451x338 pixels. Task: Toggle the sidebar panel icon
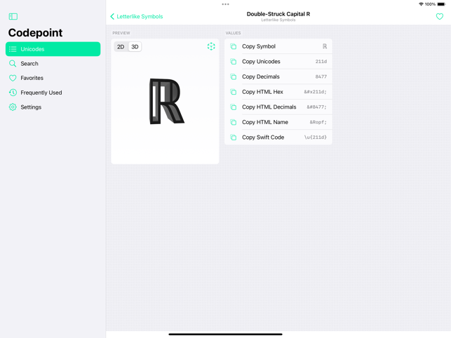[13, 16]
